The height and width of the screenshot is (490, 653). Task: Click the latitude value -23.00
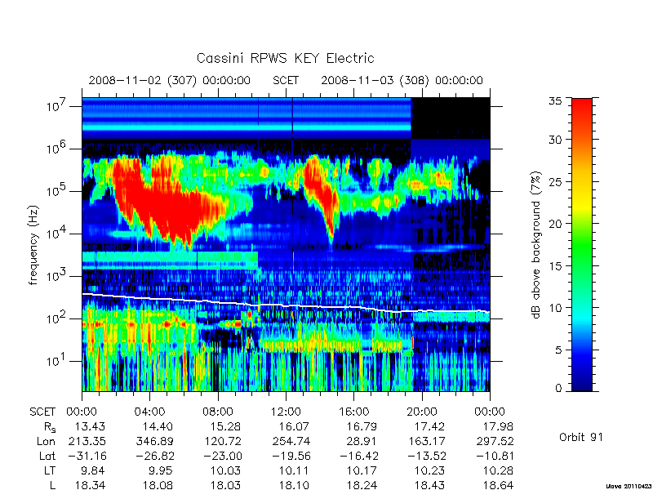(x=222, y=456)
